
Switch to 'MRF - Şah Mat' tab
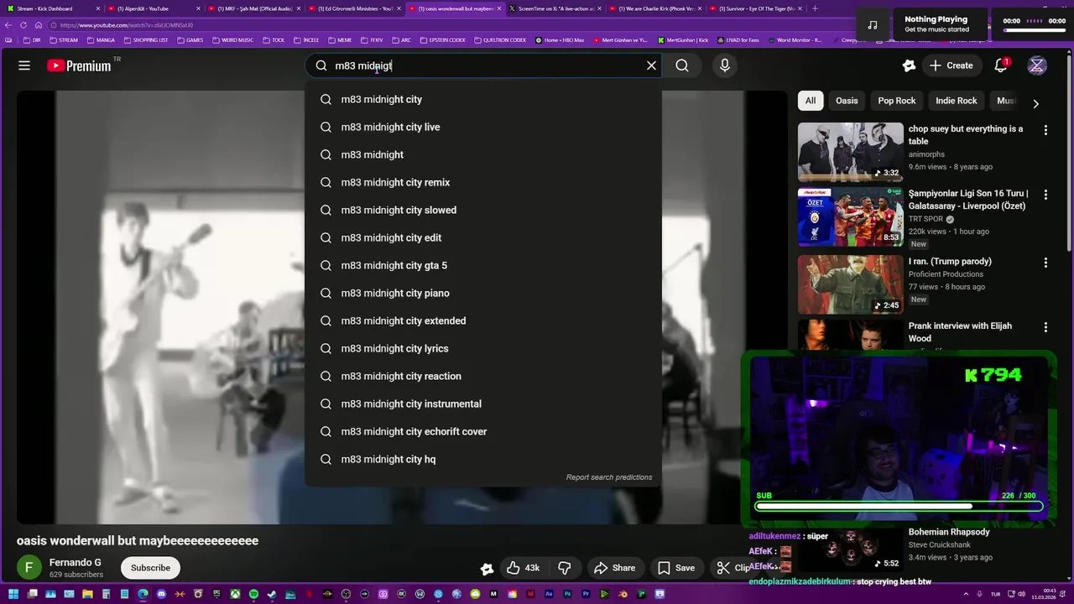254,8
